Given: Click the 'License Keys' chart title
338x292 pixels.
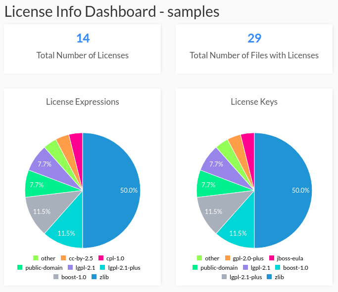Looking at the screenshot, I should (254, 102).
